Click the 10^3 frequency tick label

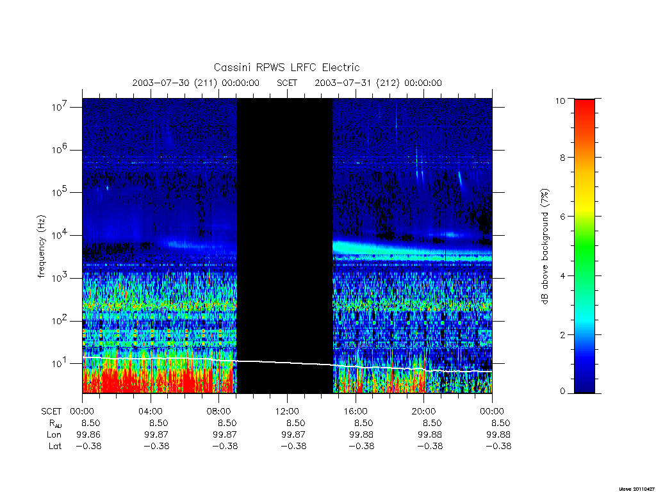coord(60,278)
